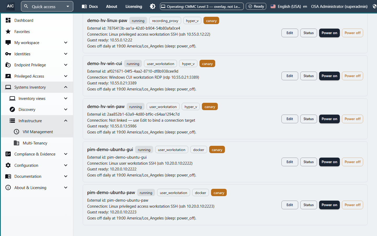Viewport: 377px width, 236px height.
Task: Click the docker tag on pim-demo-ubuntu-paw
Action: click(201, 193)
